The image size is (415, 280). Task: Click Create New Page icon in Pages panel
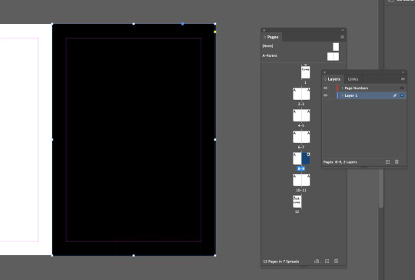tap(327, 262)
